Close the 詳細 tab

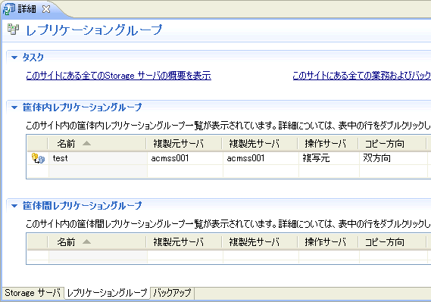(46, 9)
